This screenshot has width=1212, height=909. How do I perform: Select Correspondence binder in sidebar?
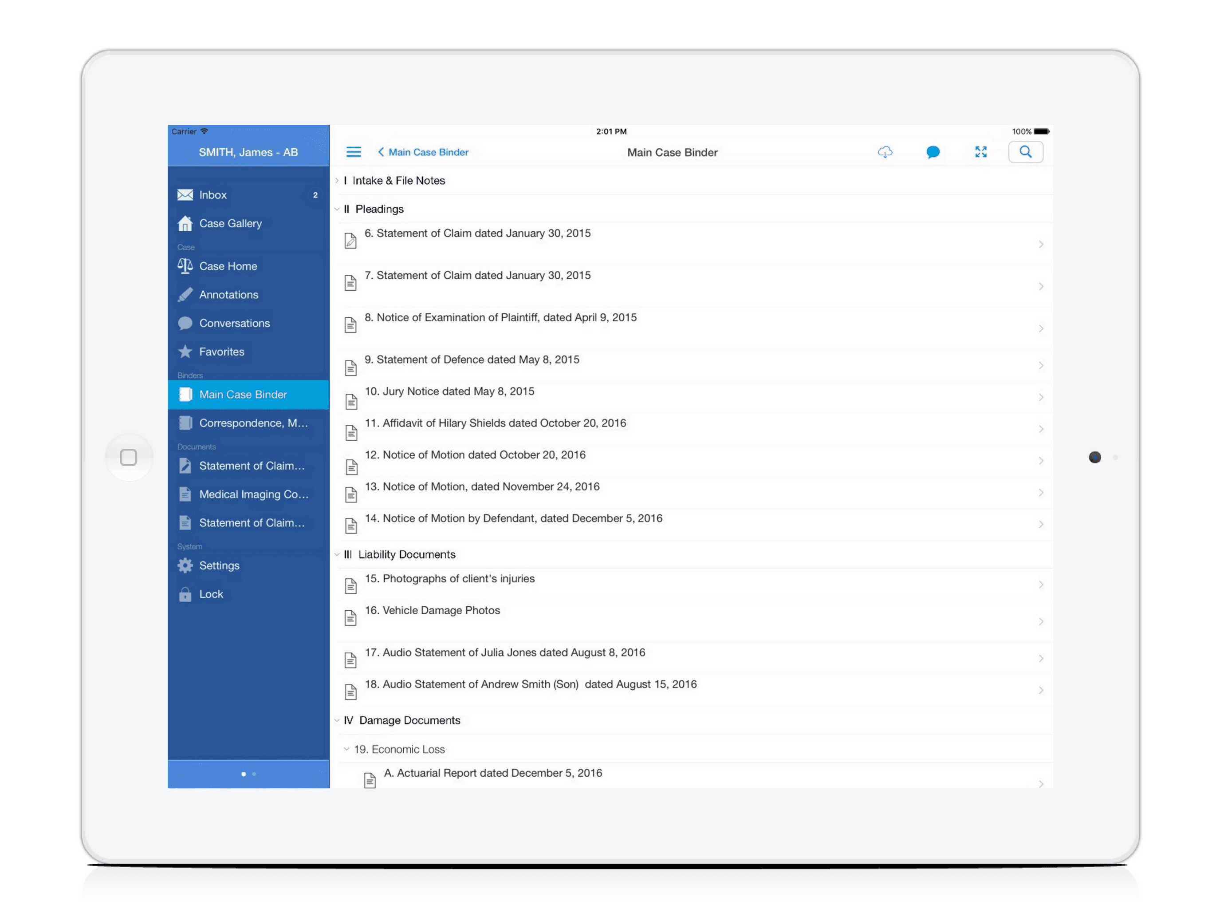[x=253, y=423]
